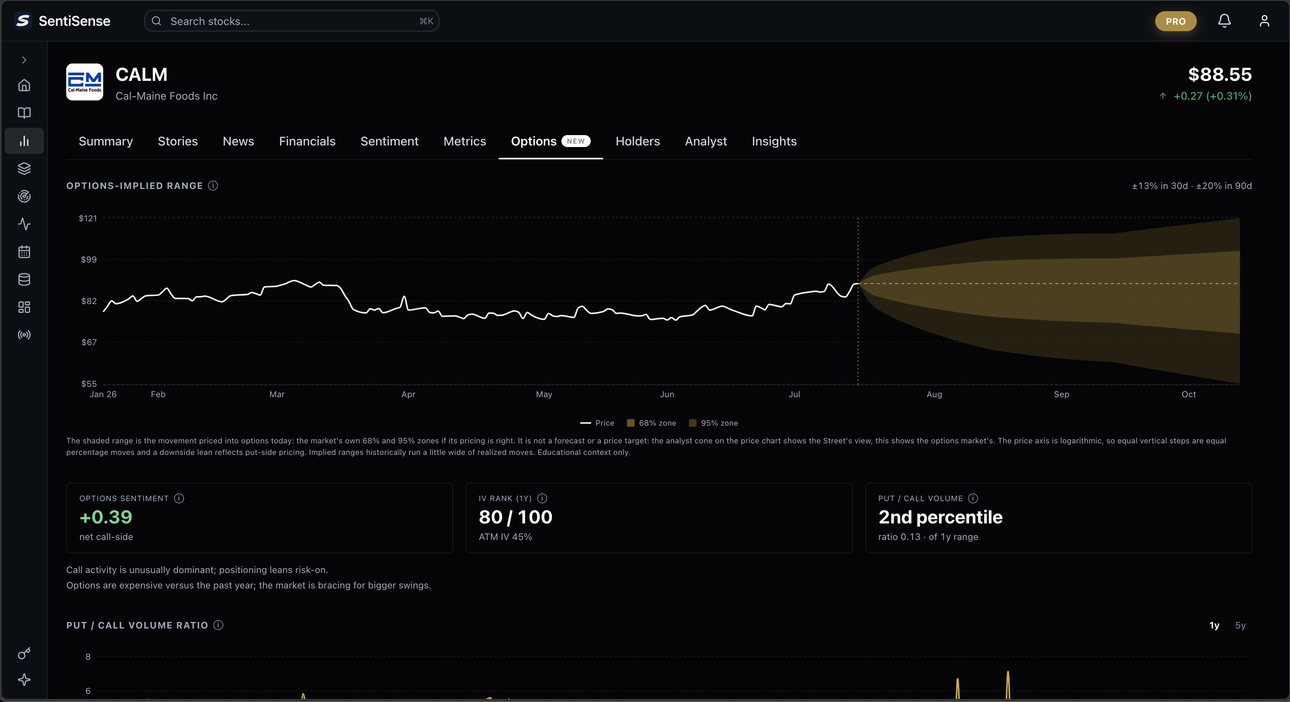Open the user profile icon
The height and width of the screenshot is (702, 1290).
point(1265,21)
